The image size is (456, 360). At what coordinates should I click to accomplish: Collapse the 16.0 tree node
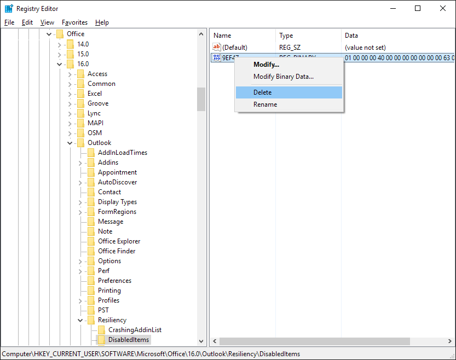tap(59, 64)
